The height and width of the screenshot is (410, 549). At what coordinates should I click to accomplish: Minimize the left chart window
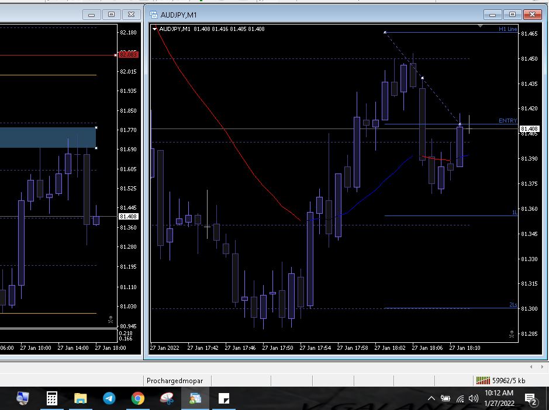click(x=92, y=15)
